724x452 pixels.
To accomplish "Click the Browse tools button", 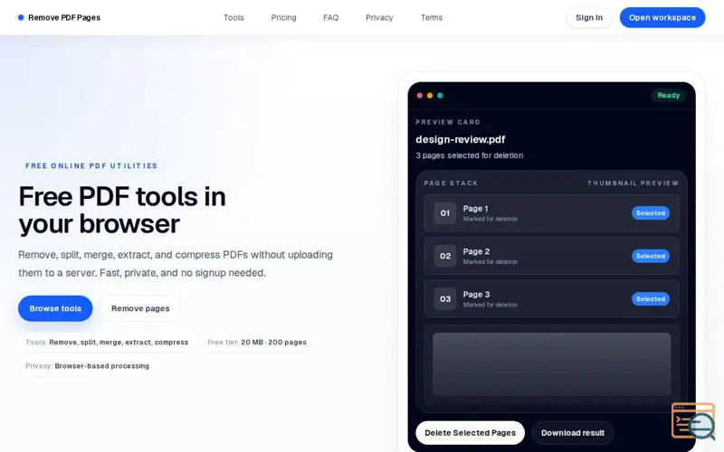I will tap(55, 308).
